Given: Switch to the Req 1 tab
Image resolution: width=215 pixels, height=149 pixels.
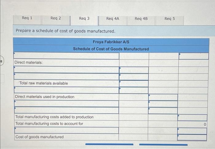Looking at the screenshot, I should [x=27, y=20].
